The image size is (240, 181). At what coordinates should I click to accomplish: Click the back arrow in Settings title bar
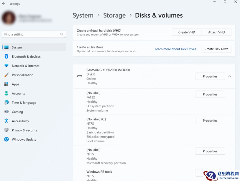pyautogui.click(x=3, y=4)
